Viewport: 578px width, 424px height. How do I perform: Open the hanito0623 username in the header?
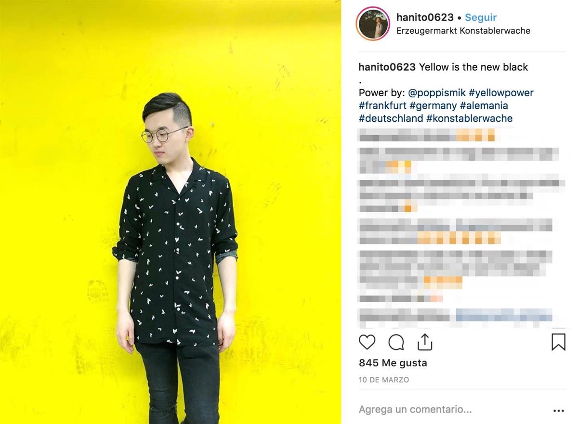(425, 17)
